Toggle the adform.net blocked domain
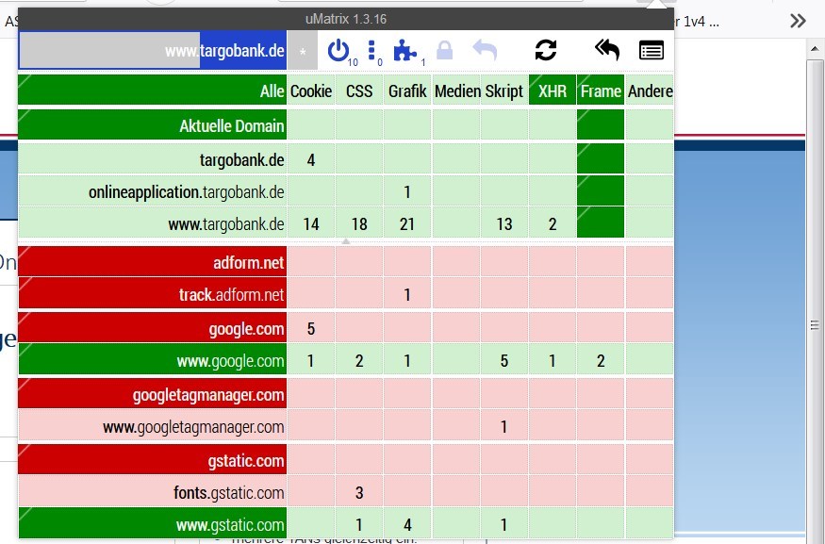825x544 pixels. (x=153, y=261)
